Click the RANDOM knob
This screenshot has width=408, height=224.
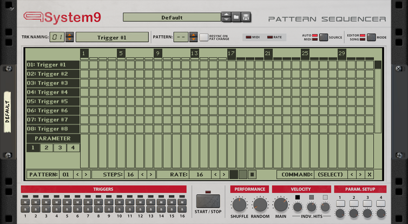pos(260,205)
